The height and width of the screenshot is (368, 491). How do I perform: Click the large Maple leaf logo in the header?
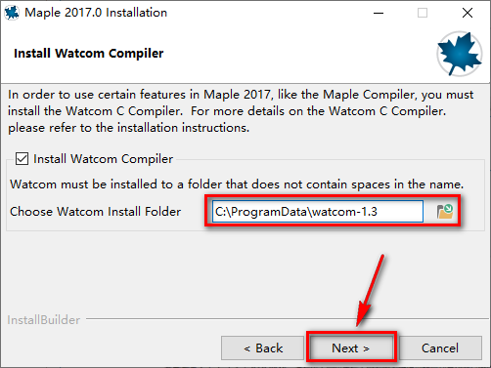click(x=460, y=54)
